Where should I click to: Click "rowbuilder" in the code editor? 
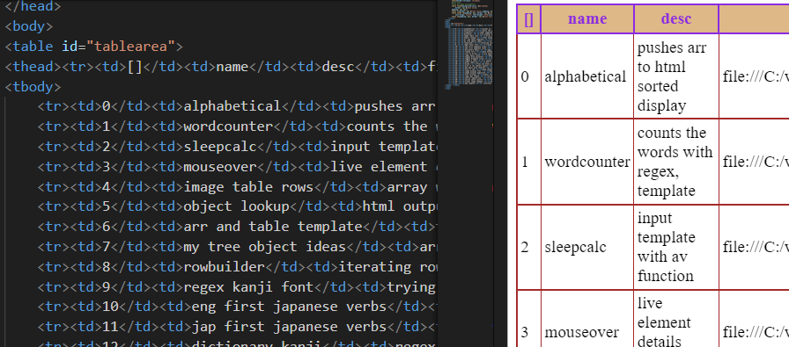click(224, 267)
